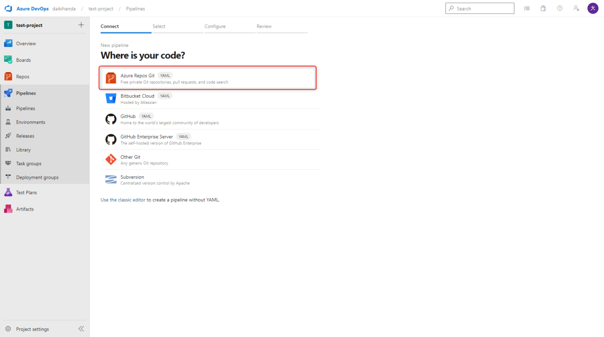Click the Azure Repos Git logo icon

(x=111, y=78)
